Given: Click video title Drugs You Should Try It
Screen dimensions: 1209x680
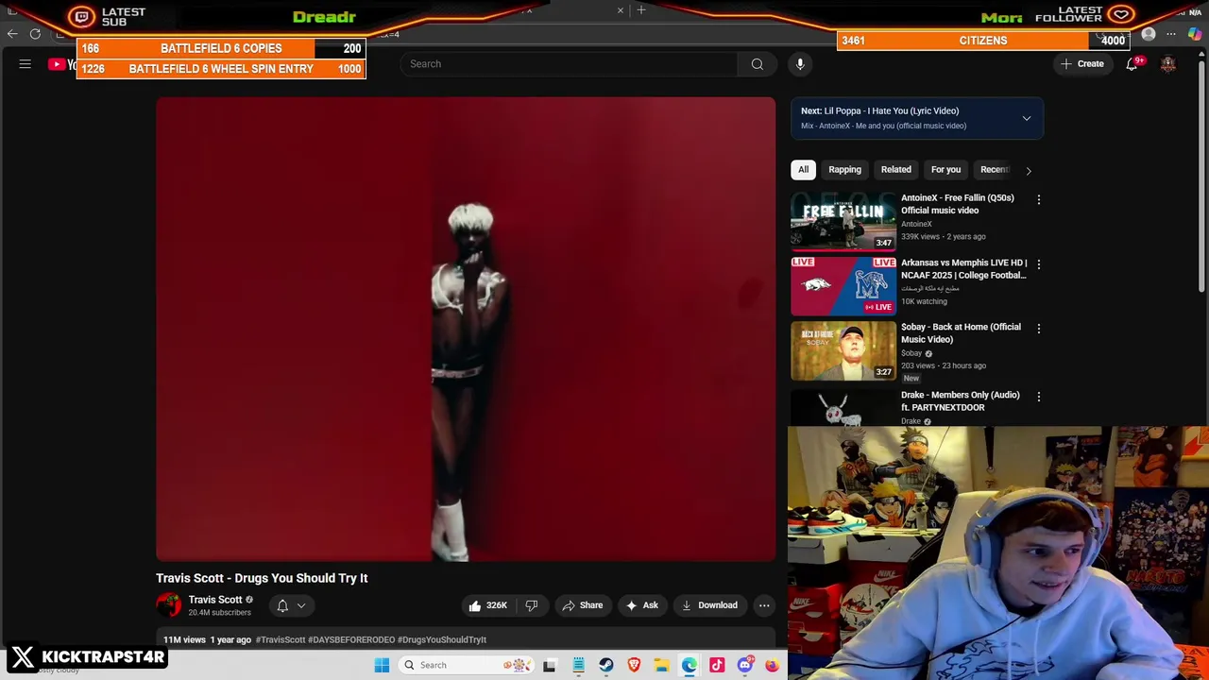Looking at the screenshot, I should click(262, 578).
